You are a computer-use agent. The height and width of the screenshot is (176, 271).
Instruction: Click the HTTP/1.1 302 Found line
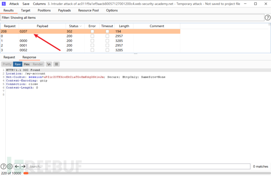pos(23,70)
